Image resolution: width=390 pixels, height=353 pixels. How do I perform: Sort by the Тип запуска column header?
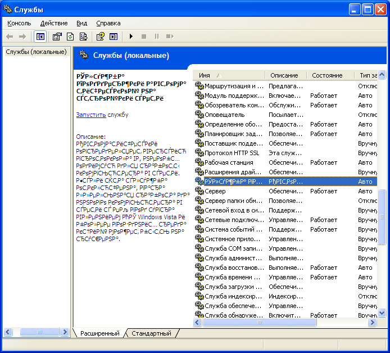click(366, 75)
